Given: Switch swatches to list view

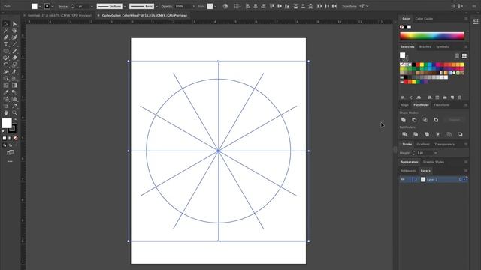Looking at the screenshot, I should point(457,55).
